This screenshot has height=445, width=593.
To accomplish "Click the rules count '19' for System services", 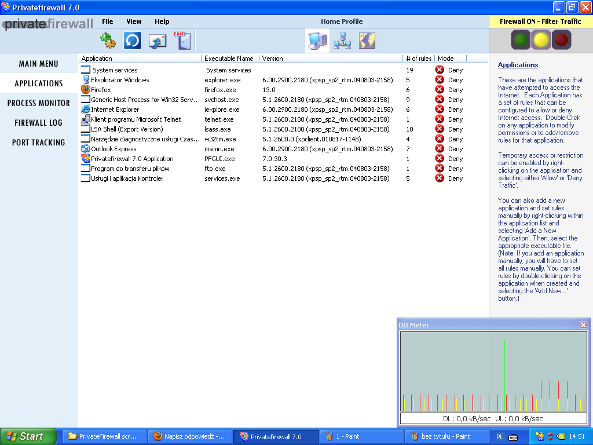I will click(x=409, y=70).
